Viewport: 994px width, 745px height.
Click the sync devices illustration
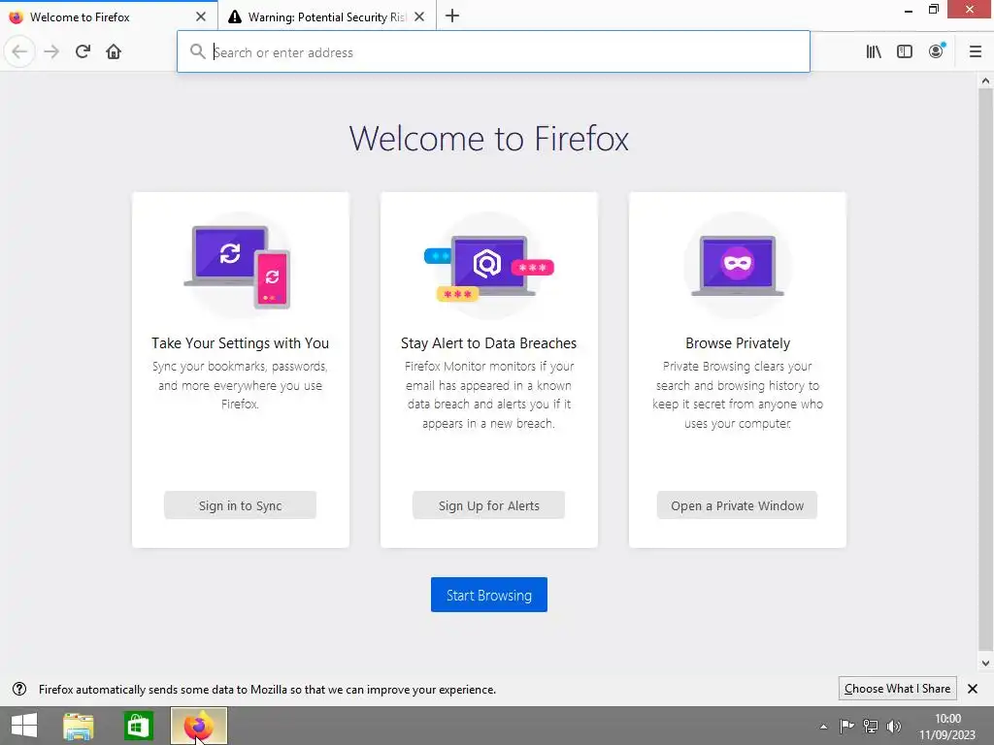(238, 266)
